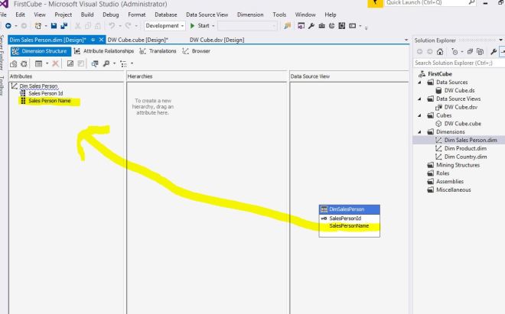Click the Delete red X icon in dimension toolbar
505x314 pixels.
56,63
